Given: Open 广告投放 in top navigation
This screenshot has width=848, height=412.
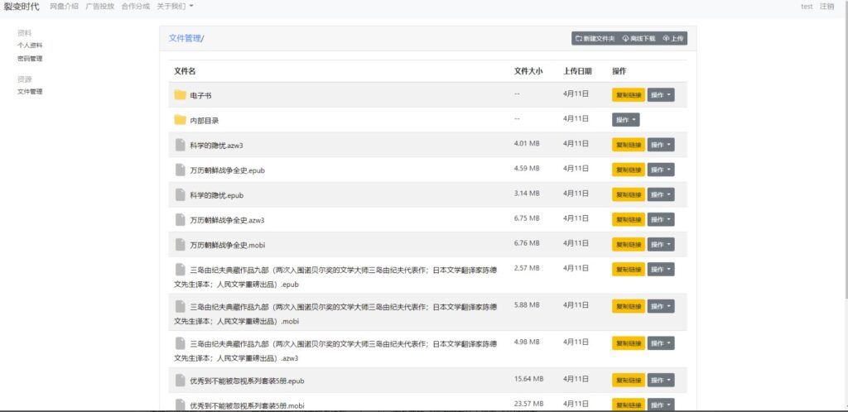Looking at the screenshot, I should click(100, 7).
